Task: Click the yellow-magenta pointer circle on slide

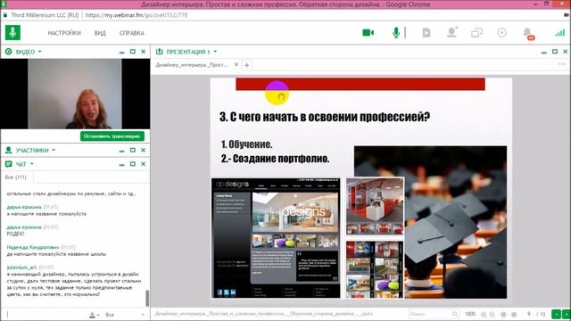Action: [x=277, y=93]
